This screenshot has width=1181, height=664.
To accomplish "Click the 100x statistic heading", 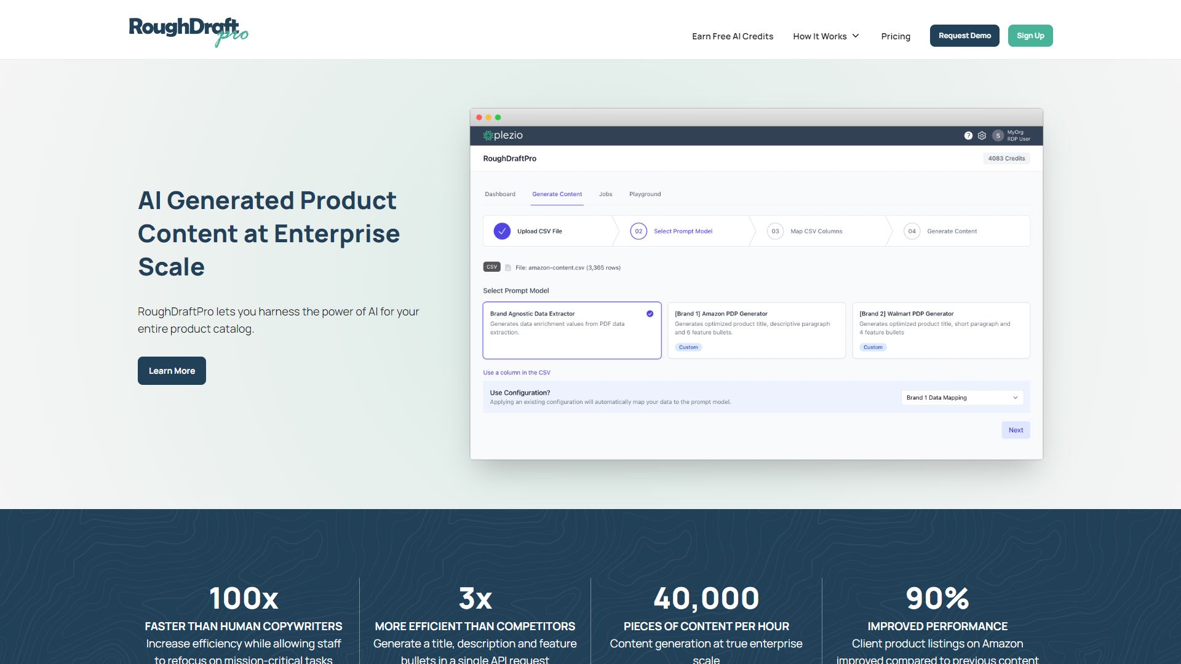I will pos(244,598).
